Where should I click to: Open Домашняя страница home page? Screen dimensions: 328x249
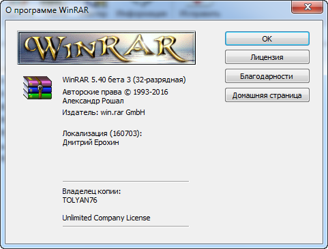267,95
